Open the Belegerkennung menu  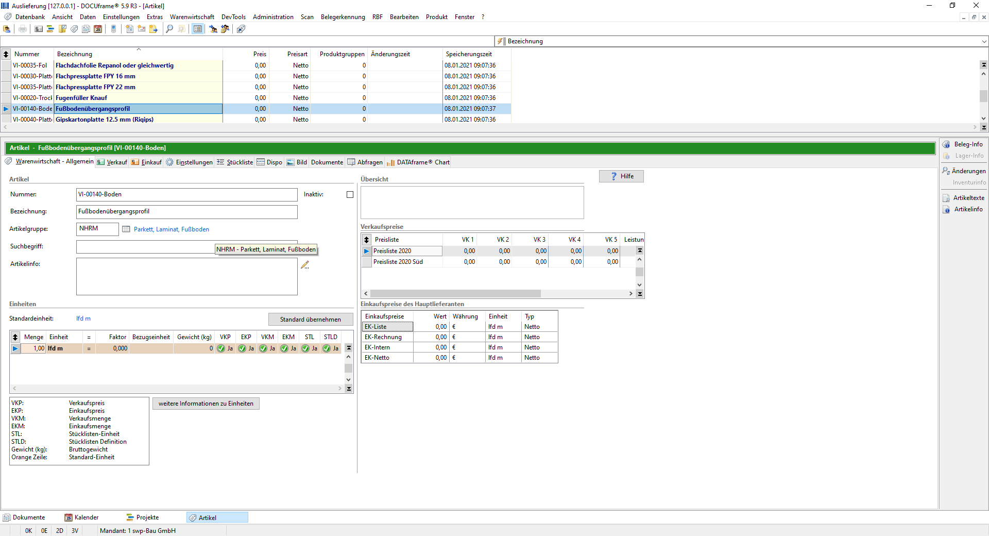pos(343,17)
